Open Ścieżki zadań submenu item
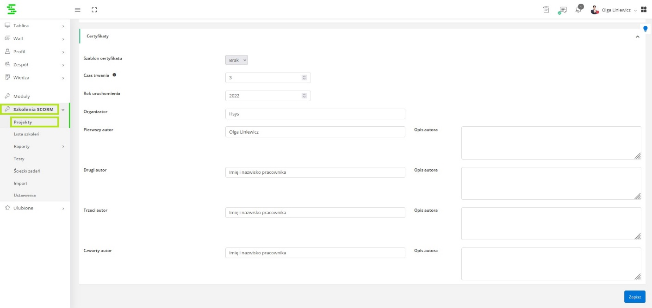This screenshot has height=308, width=652. click(27, 171)
